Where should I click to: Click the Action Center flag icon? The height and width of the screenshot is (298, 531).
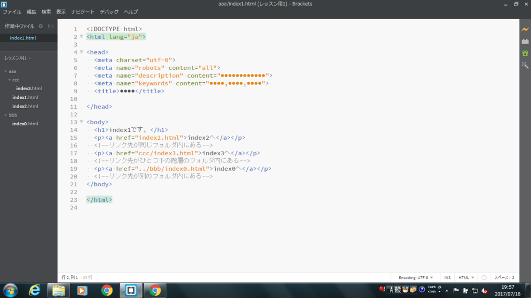[x=456, y=291]
